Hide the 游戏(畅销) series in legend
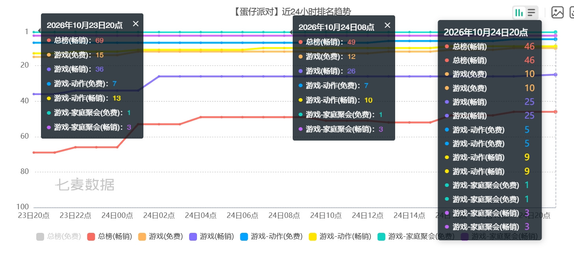Screen dimensions: 574x256 [212, 236]
